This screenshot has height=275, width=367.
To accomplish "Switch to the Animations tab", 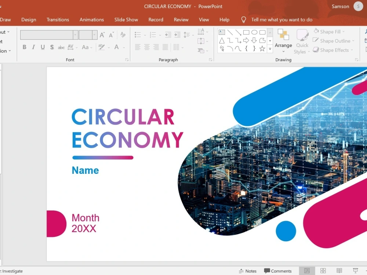I will 92,20.
